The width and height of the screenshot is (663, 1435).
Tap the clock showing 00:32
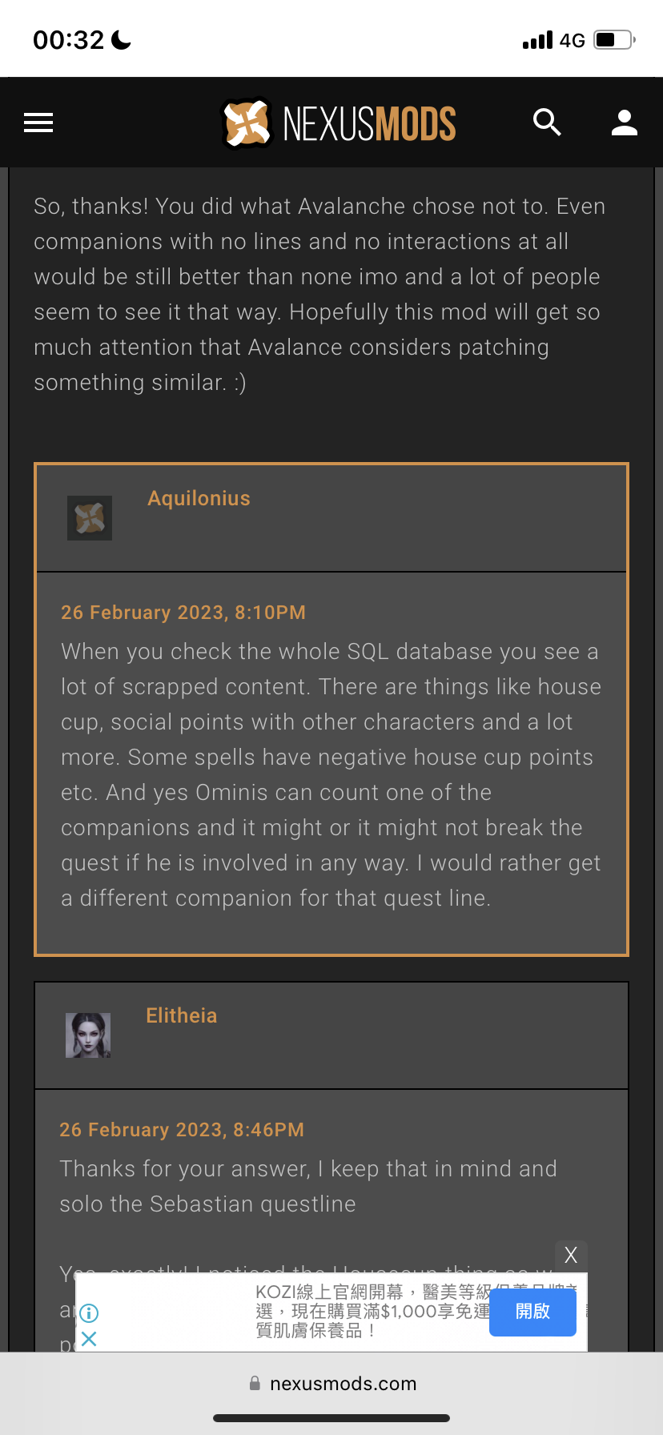point(69,40)
